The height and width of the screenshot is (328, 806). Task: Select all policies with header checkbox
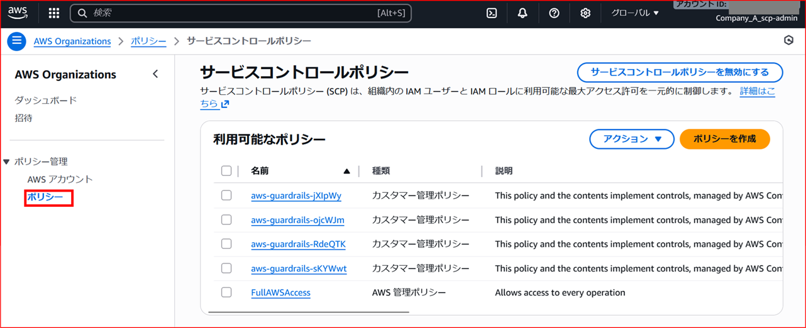[226, 171]
